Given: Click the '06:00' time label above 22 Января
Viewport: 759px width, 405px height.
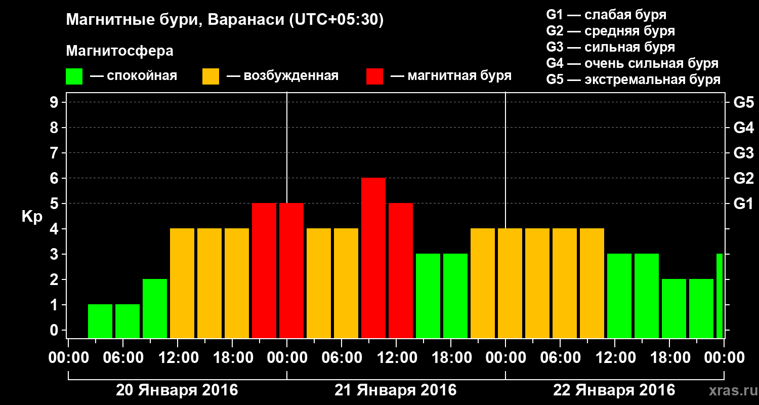Looking at the screenshot, I should tap(560, 358).
